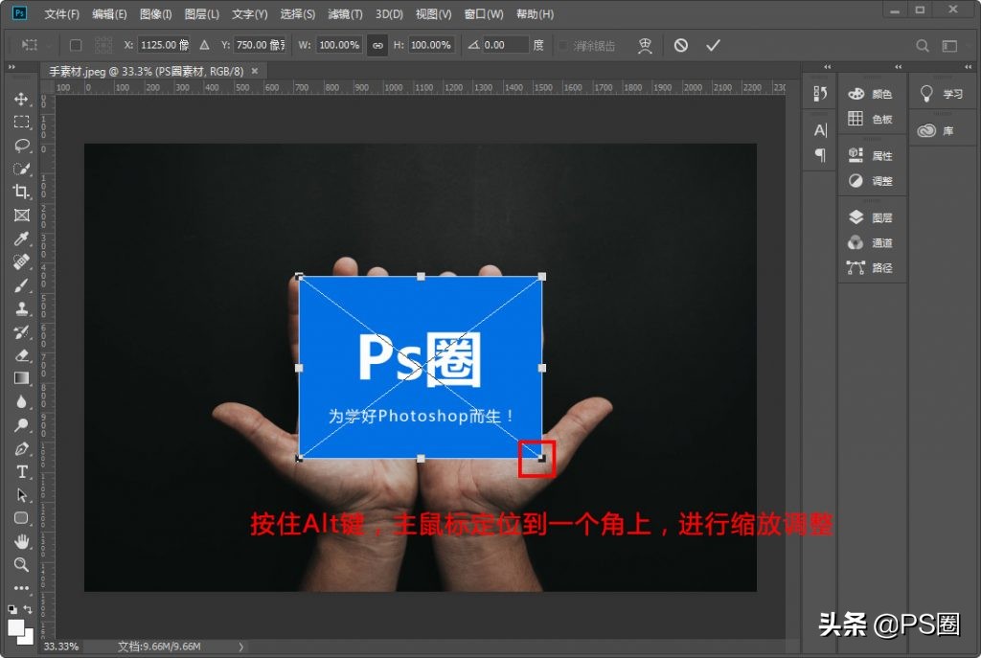This screenshot has width=981, height=658.
Task: Open the 图层 layers panel
Action: 872,217
